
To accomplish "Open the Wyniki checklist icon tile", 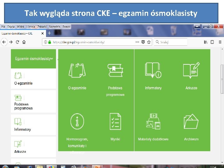I will click(x=115, y=121).
